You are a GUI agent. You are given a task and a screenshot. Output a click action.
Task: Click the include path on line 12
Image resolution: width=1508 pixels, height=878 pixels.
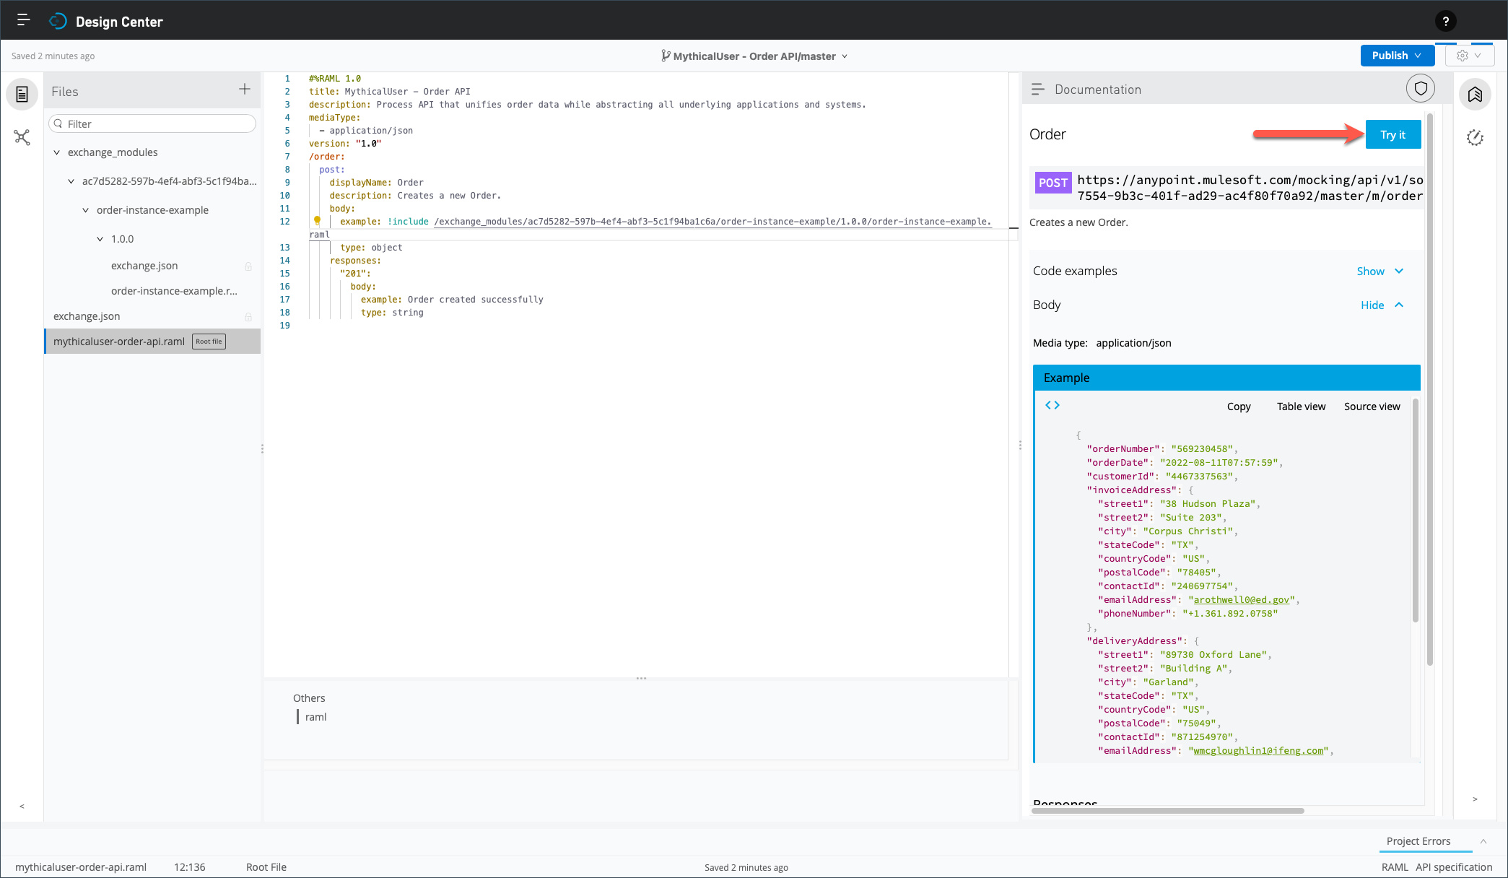712,222
